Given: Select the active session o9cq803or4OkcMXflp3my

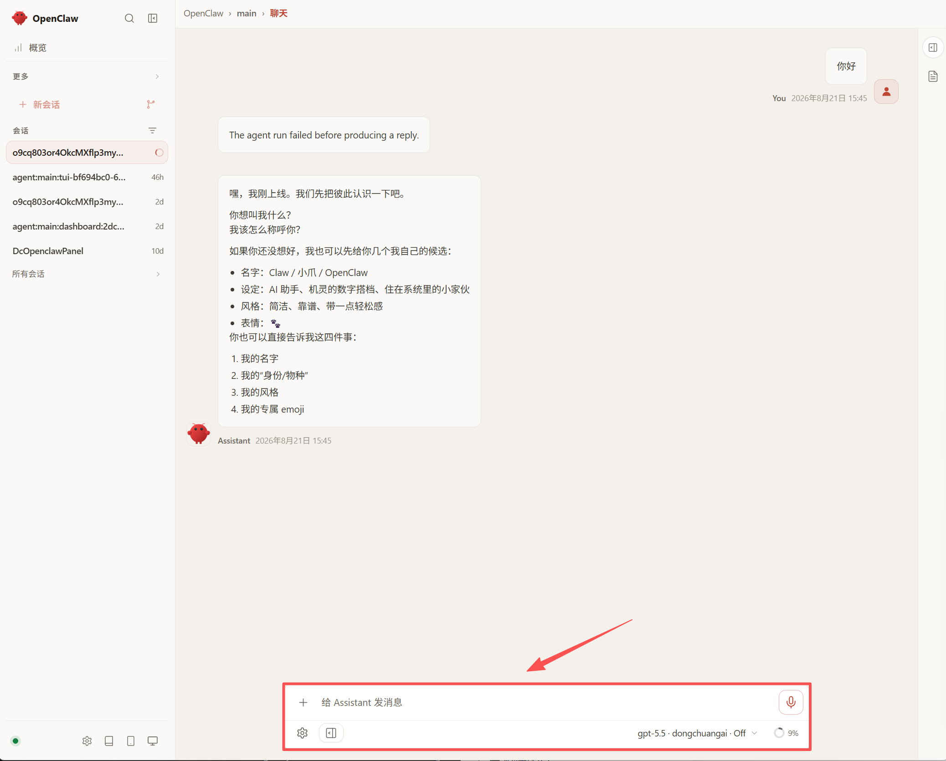Looking at the screenshot, I should [x=87, y=153].
